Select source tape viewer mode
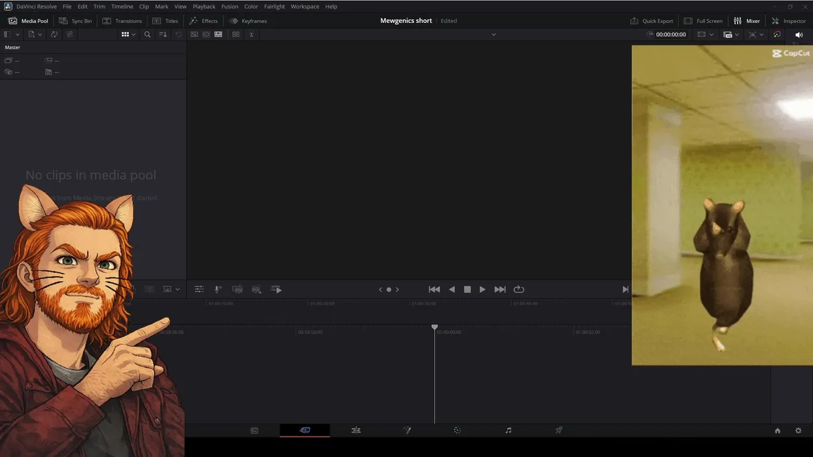The width and height of the screenshot is (813, 457). 206,34
